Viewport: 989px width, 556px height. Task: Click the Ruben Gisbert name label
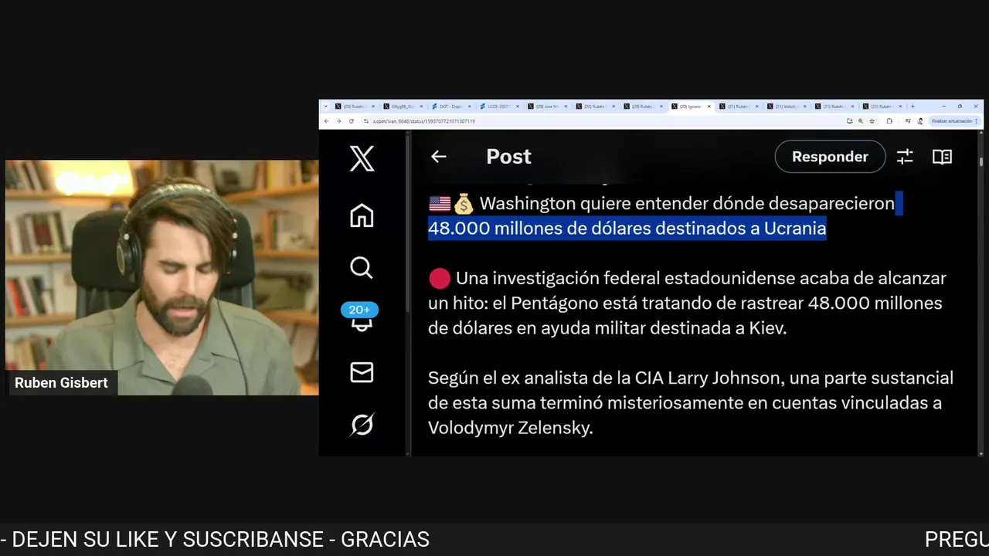[61, 383]
